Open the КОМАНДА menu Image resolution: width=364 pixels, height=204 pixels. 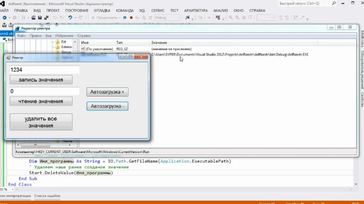pyautogui.click(x=125, y=10)
